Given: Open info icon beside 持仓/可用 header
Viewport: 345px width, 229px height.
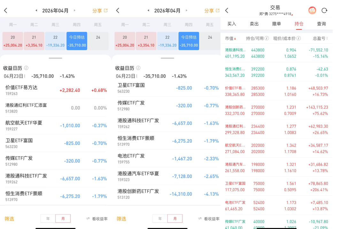Looking at the screenshot, I should tap(267, 39).
